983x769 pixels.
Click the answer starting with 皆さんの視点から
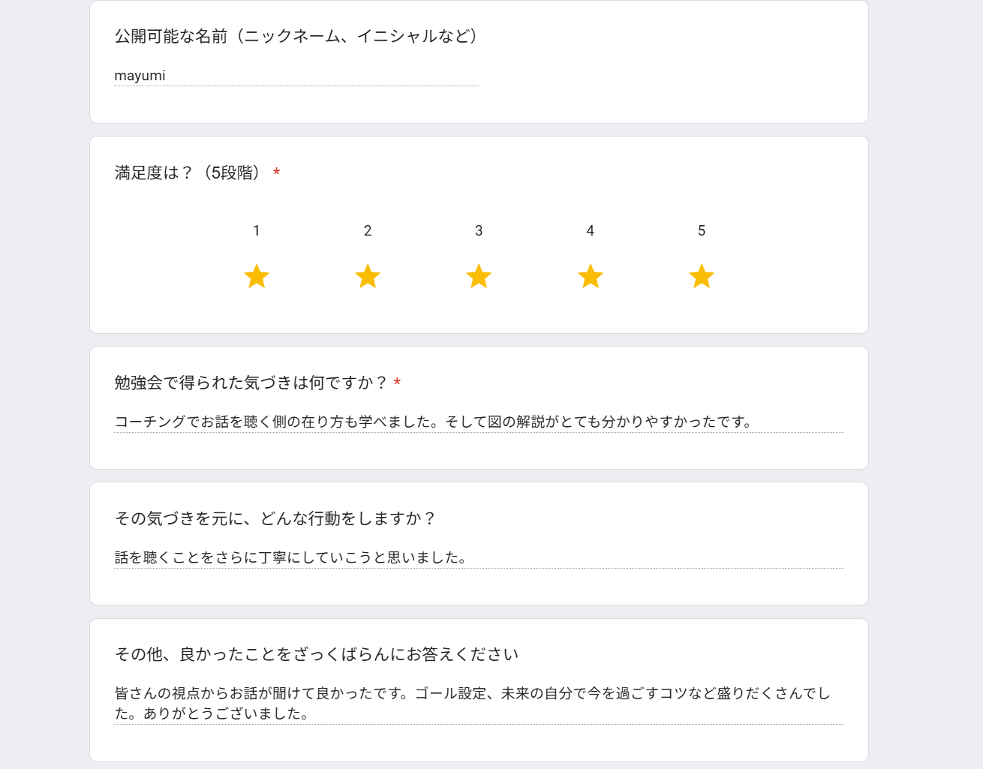(479, 703)
